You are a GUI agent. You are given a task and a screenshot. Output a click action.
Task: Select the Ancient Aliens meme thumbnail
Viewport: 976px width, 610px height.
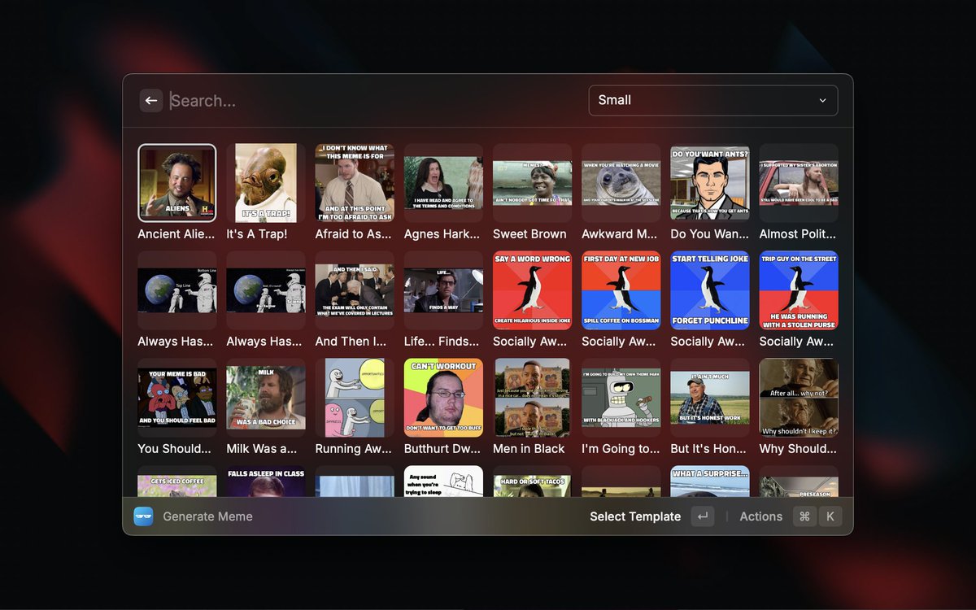click(x=177, y=183)
